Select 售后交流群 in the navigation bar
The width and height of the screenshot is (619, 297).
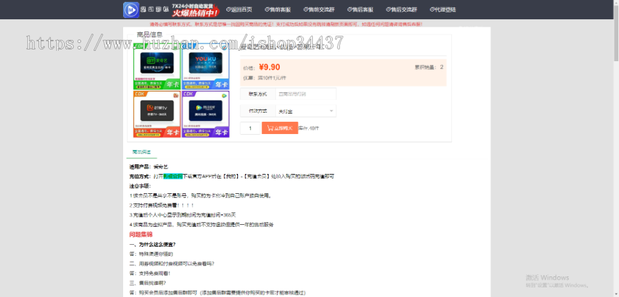(404, 10)
